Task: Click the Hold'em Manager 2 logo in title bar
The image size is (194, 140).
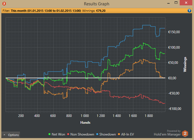Action: 4,4
